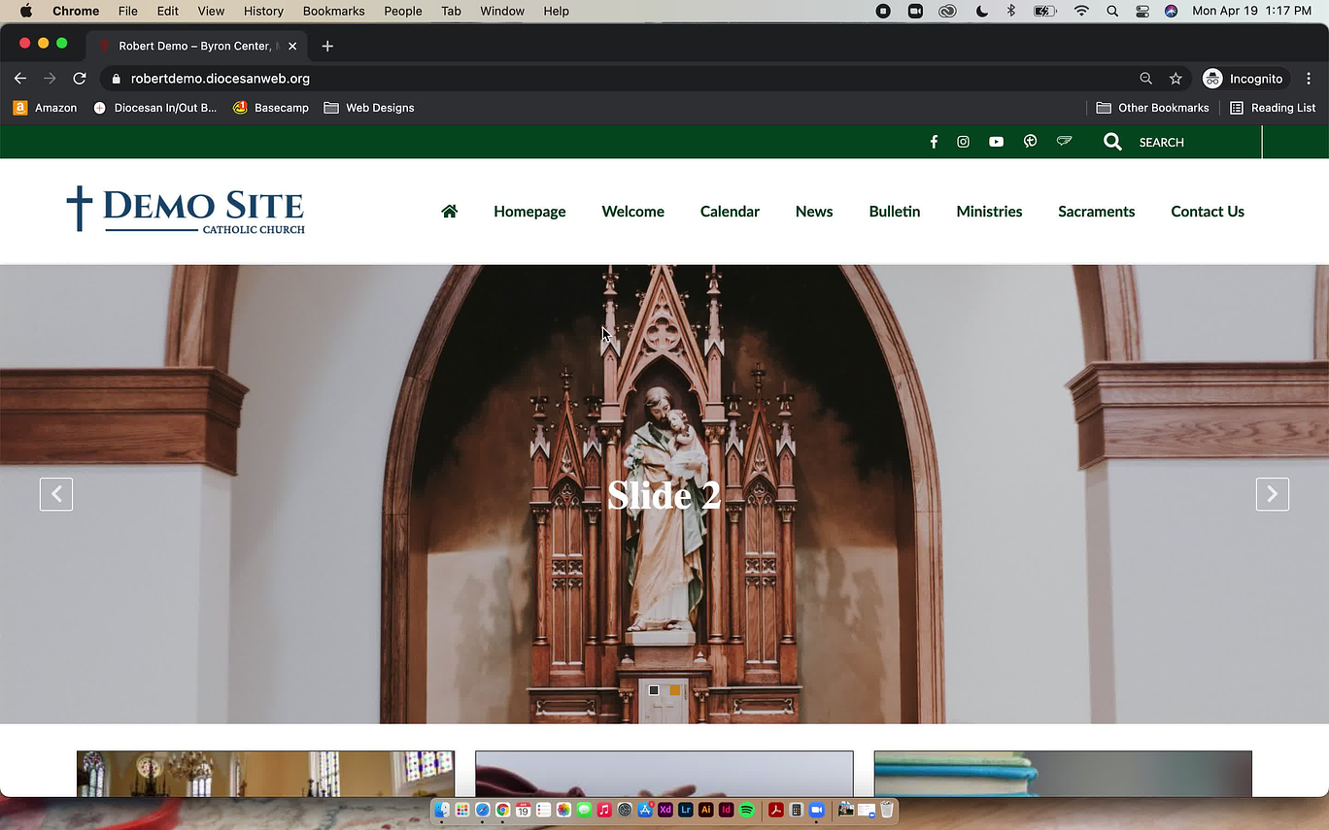Expand the Other Bookmarks folder
The height and width of the screenshot is (830, 1329).
pos(1152,108)
